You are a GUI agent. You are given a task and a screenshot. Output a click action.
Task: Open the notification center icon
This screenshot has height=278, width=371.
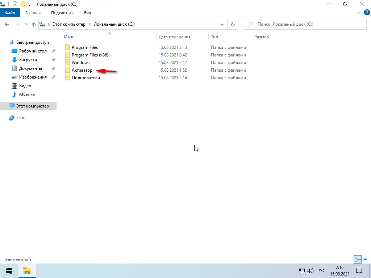[x=359, y=271]
